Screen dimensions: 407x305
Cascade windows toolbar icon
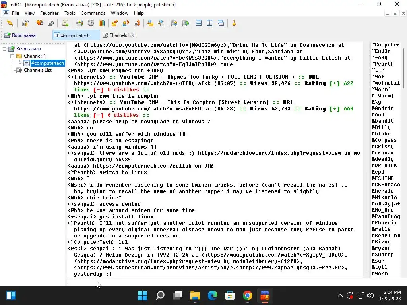[x=221, y=23]
